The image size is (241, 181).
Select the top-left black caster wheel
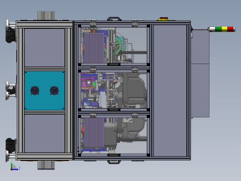[x=11, y=36]
